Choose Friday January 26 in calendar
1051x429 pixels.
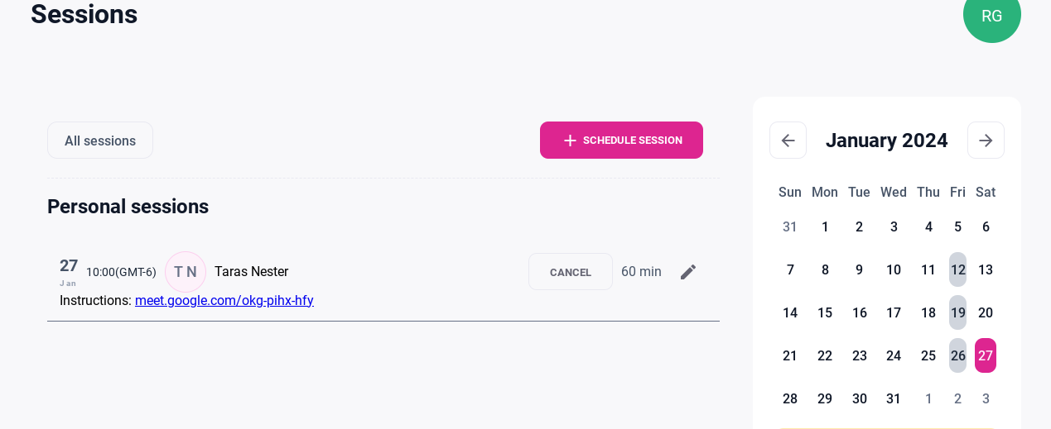click(x=957, y=355)
